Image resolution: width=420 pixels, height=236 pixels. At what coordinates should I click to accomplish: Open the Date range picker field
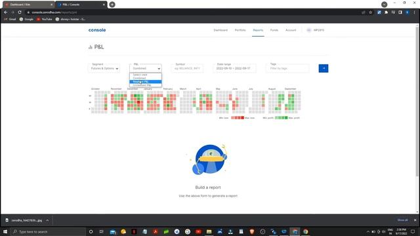234,68
